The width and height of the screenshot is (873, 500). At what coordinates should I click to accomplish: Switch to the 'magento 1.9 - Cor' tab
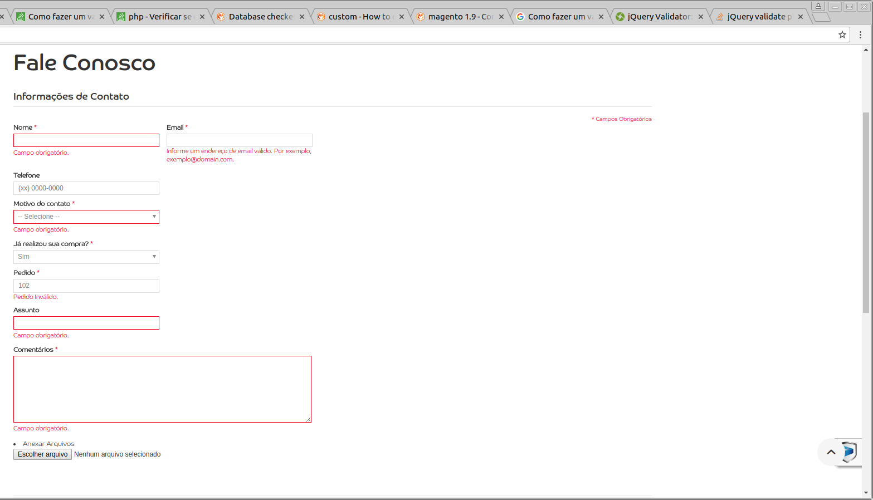coord(460,17)
